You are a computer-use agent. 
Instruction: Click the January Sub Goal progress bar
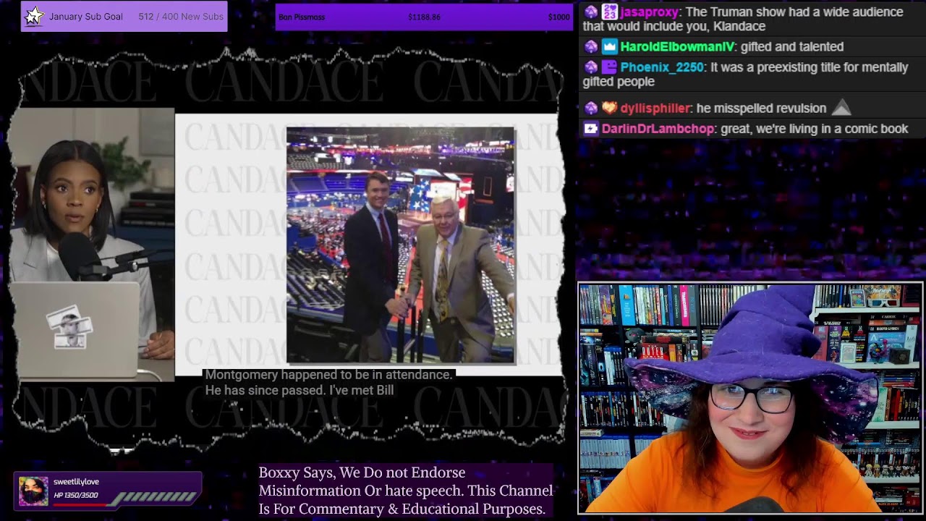click(124, 17)
